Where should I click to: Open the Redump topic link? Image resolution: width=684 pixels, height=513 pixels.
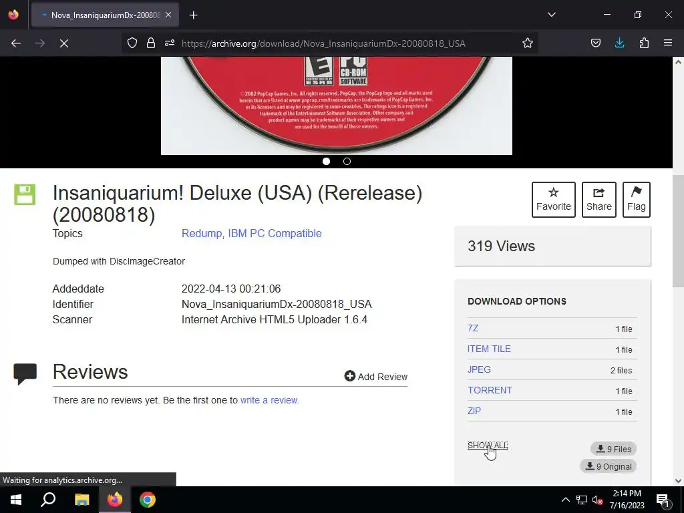tap(202, 233)
